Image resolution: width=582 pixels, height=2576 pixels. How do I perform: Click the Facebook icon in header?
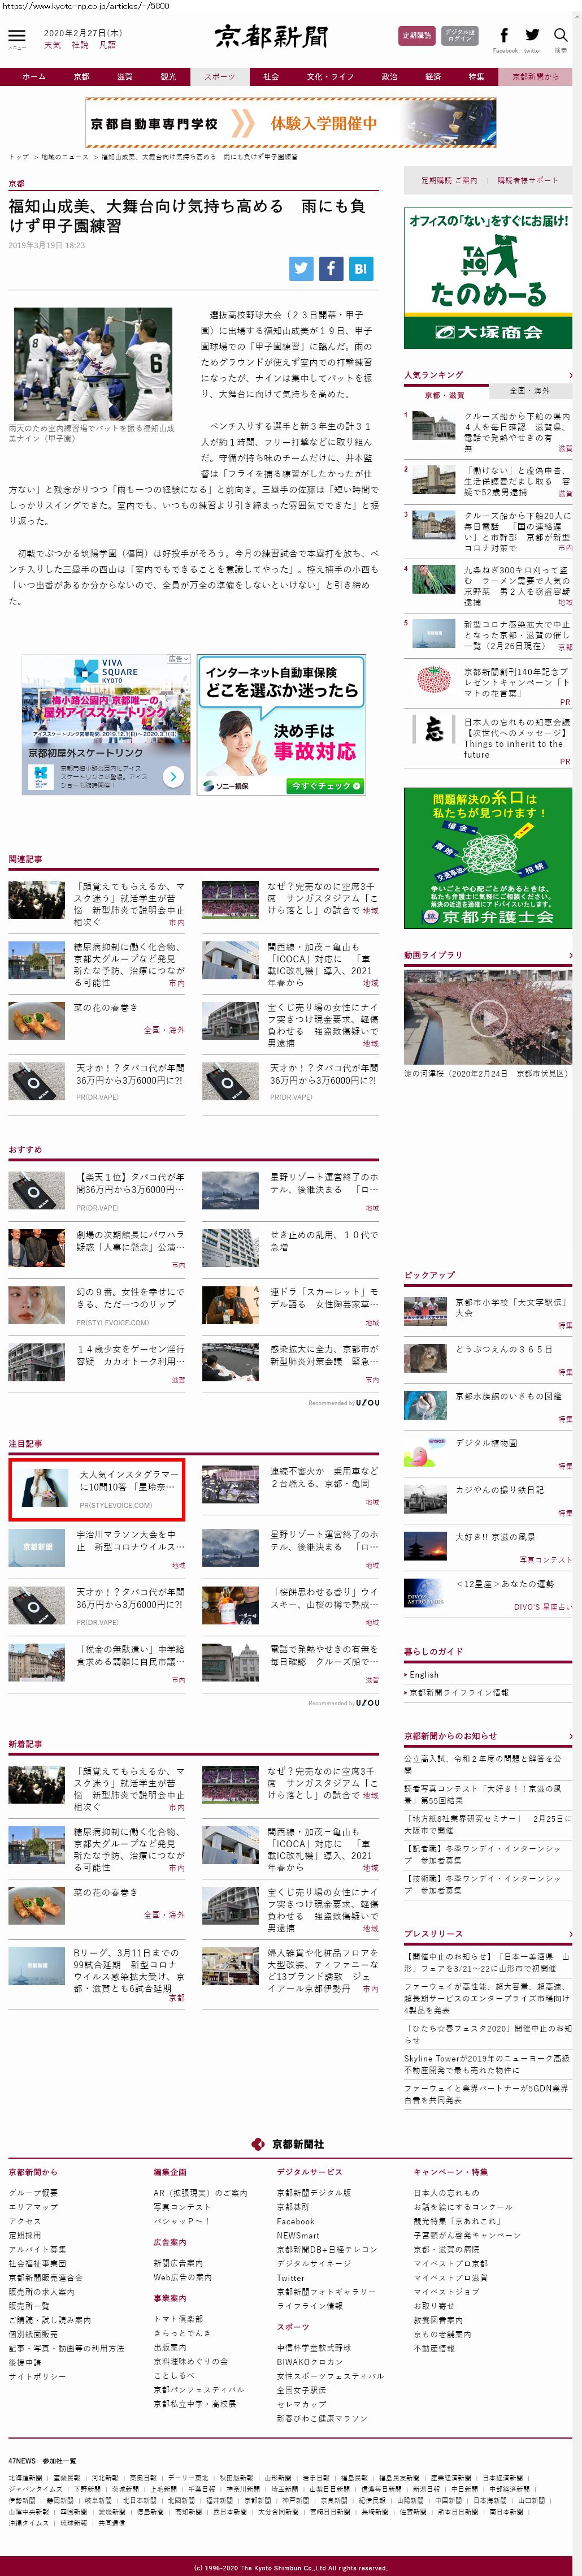(504, 36)
